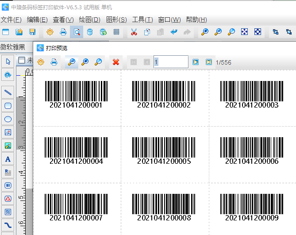Zoom out in print preview window
The width and height of the screenshot is (296, 235).
[72, 62]
